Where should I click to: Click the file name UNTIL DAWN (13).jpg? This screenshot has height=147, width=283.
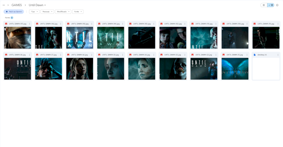tap(142, 24)
